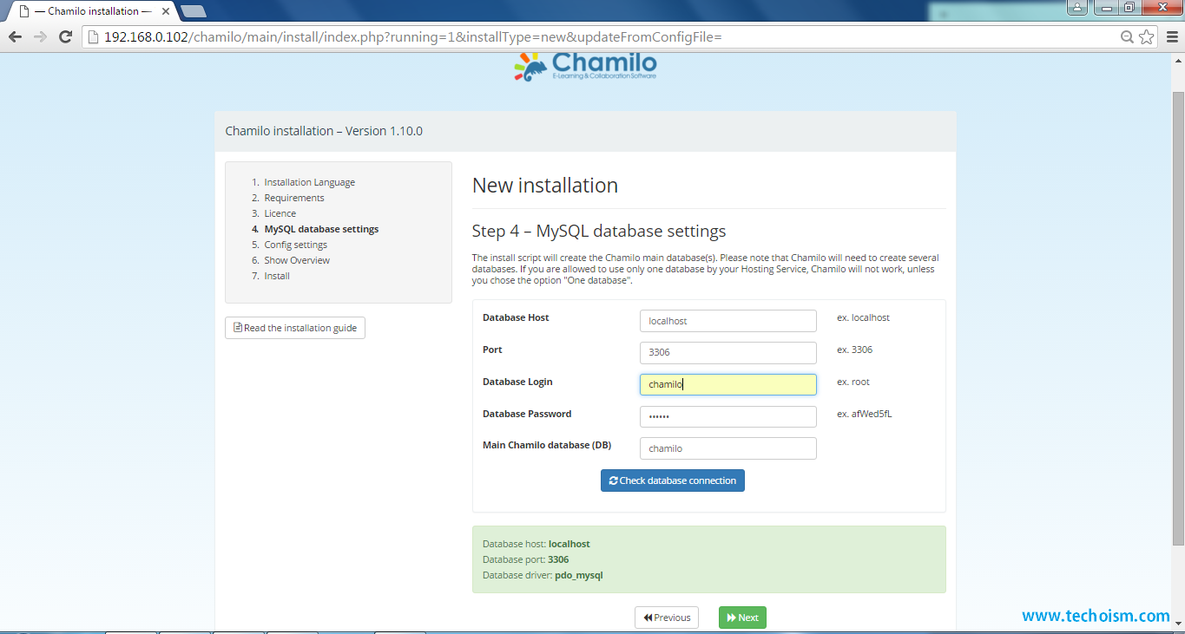
Task: Click step 2 Requirements
Action: [x=294, y=198]
